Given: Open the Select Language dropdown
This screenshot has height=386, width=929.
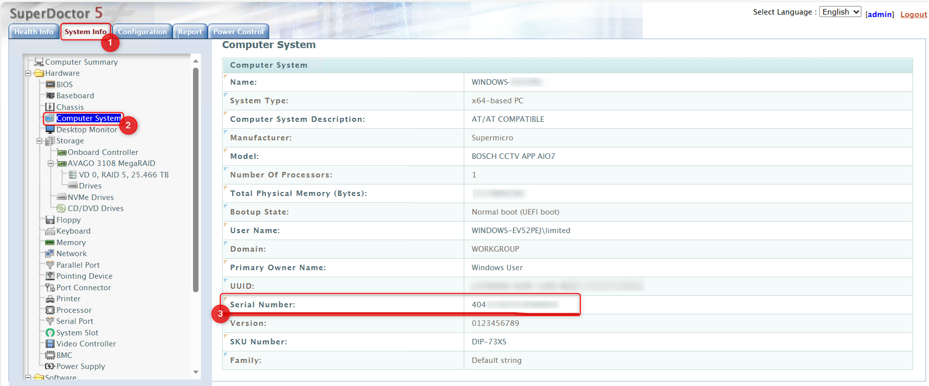Looking at the screenshot, I should [840, 12].
